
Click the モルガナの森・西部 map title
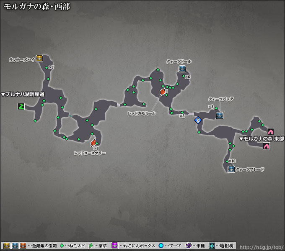(37, 7)
